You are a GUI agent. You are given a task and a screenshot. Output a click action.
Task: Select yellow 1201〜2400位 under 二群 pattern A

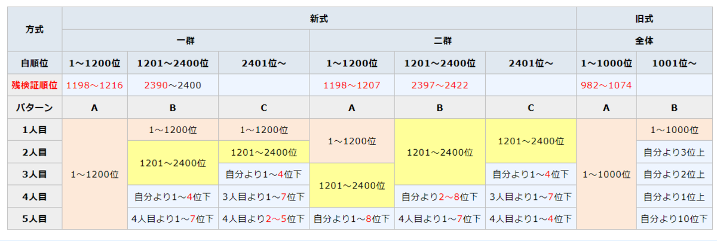pos(352,185)
